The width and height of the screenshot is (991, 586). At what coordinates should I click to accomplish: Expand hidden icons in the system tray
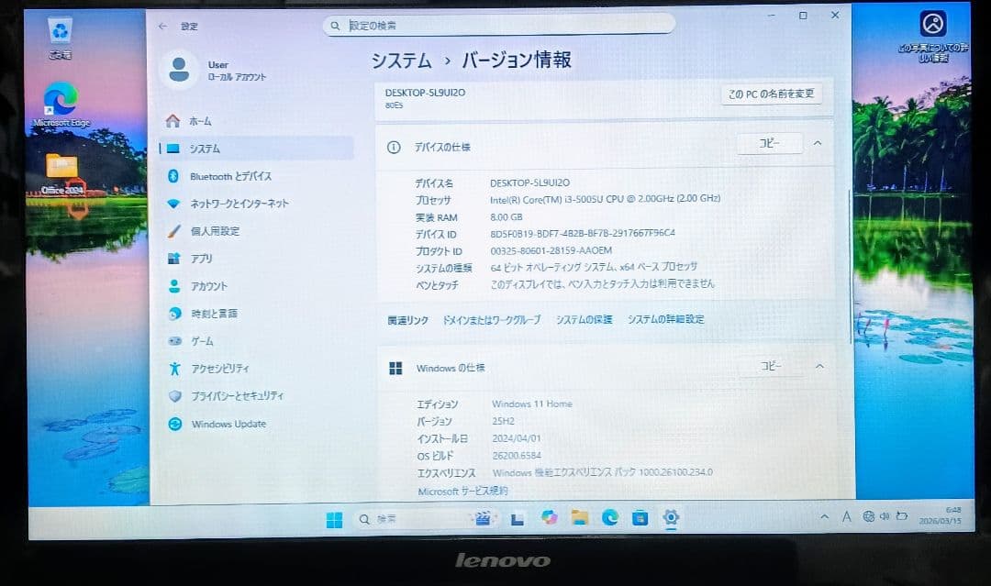[x=825, y=517]
